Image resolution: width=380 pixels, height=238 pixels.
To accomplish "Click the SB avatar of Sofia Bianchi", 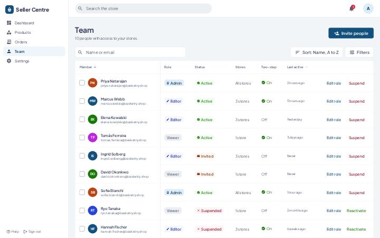I will coord(92,193).
